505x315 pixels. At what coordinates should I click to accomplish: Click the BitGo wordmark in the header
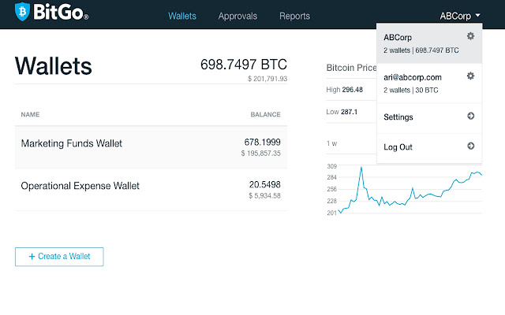coord(61,12)
